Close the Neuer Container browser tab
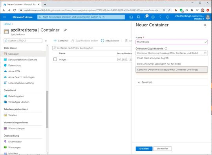Image resolution: width=212 pixels, height=155 pixels. (x=38, y=4)
